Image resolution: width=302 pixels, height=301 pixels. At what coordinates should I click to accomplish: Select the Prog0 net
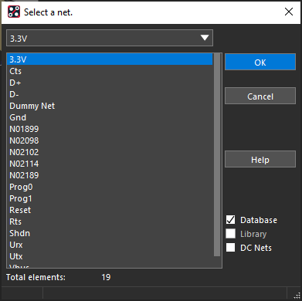pyautogui.click(x=110, y=187)
